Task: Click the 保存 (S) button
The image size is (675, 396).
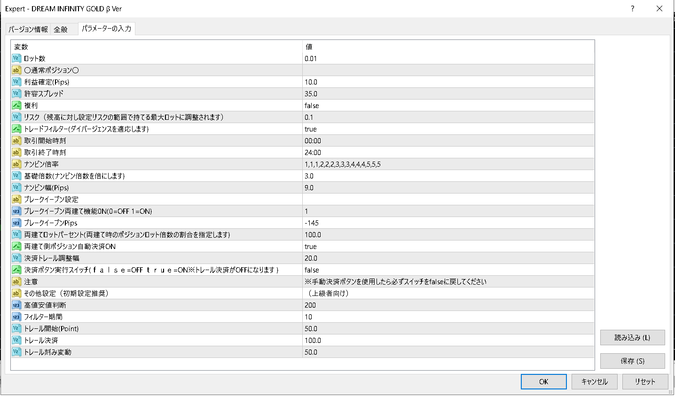Action: (x=632, y=361)
